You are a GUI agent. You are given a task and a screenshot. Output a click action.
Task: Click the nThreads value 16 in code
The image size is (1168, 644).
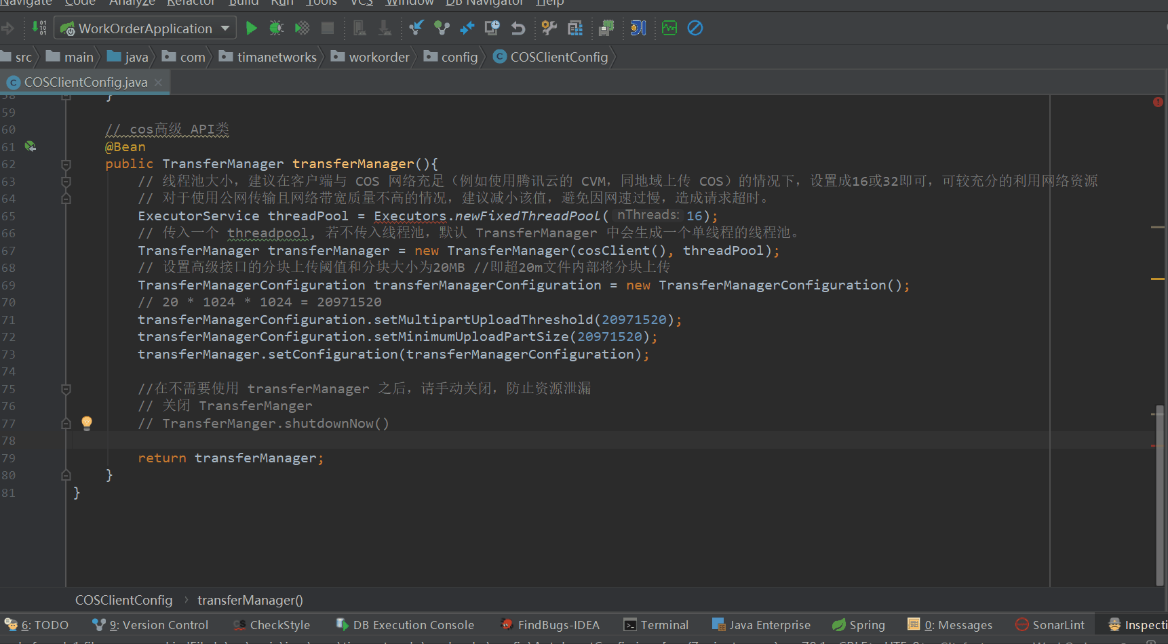[695, 216]
